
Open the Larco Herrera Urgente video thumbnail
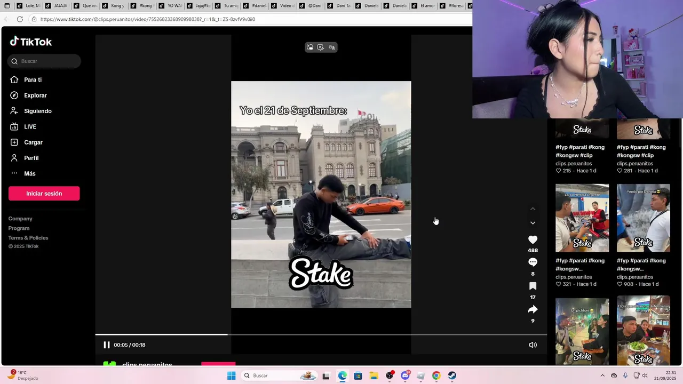pyautogui.click(x=582, y=218)
